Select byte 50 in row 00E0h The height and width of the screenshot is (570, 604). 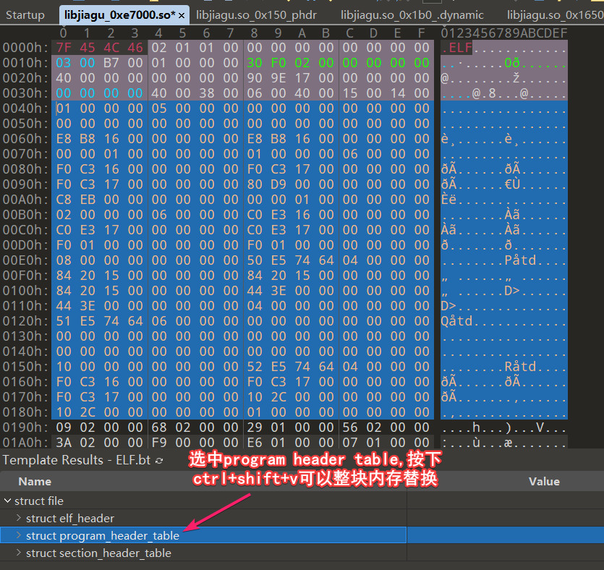(255, 260)
